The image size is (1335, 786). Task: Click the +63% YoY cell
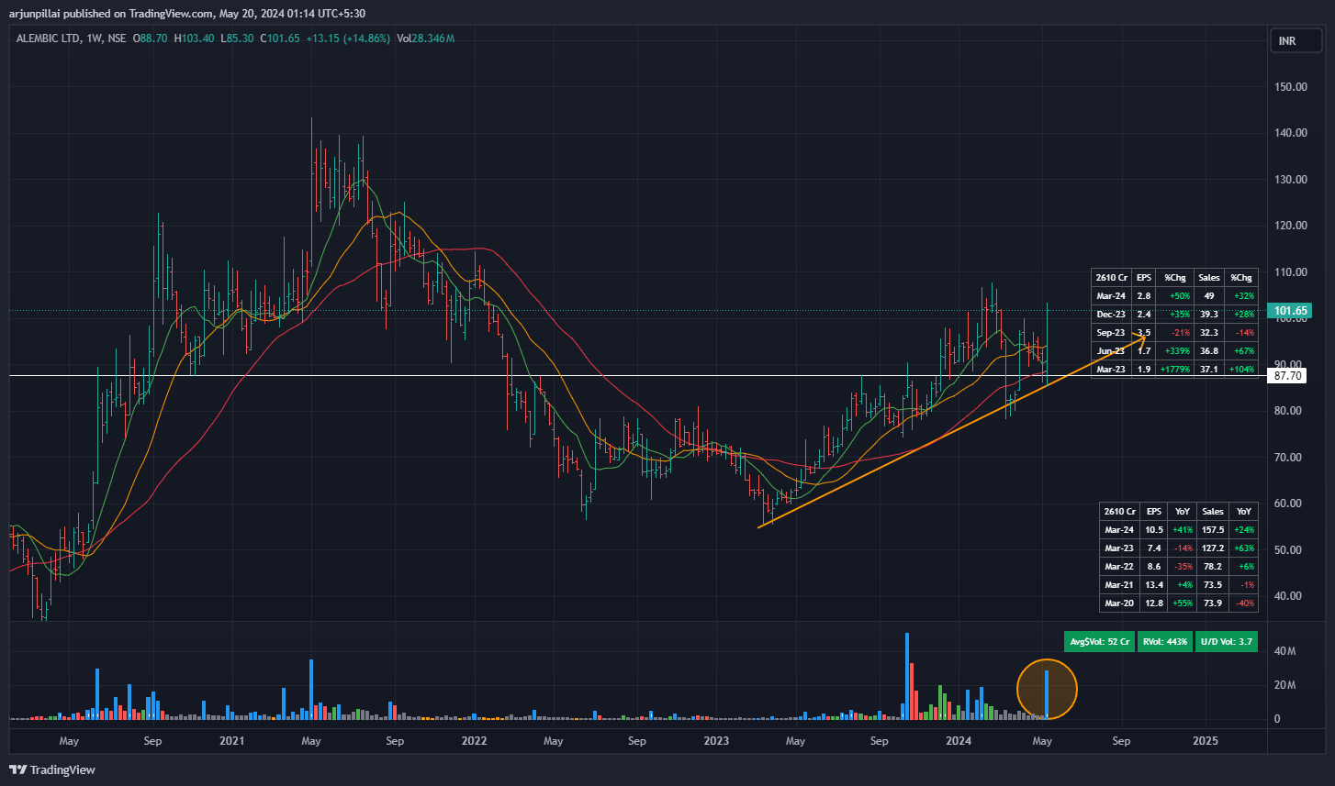coord(1245,548)
